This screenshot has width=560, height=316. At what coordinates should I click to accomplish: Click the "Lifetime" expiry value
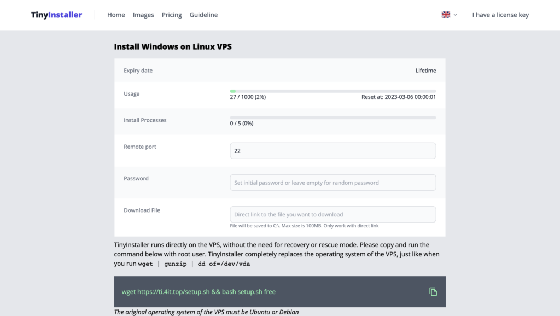point(425,71)
